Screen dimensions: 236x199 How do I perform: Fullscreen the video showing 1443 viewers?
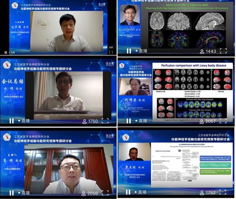tap(223, 51)
